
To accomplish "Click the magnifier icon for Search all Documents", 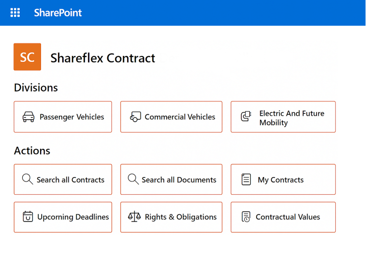I will coord(133,179).
